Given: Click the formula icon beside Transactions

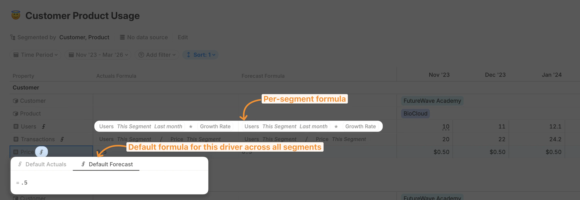Looking at the screenshot, I should (62, 139).
